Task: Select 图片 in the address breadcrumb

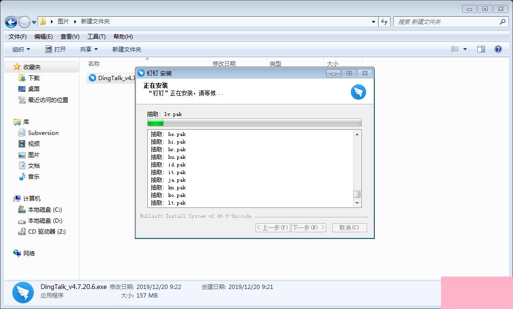Action: pos(63,21)
